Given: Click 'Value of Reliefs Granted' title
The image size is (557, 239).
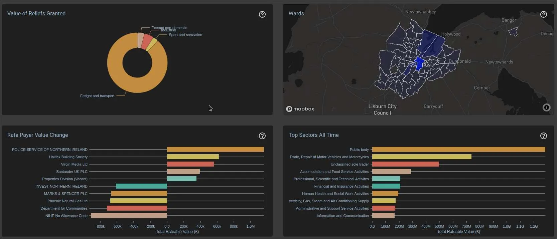Looking at the screenshot, I should [x=36, y=14].
